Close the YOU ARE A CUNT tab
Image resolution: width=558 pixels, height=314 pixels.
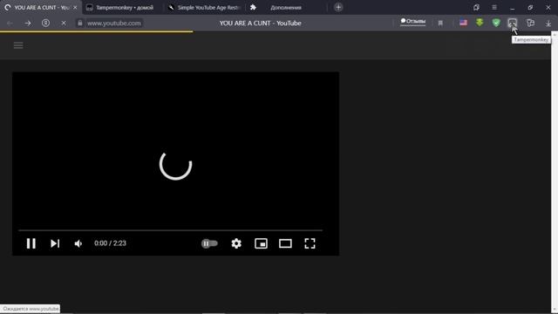(75, 8)
